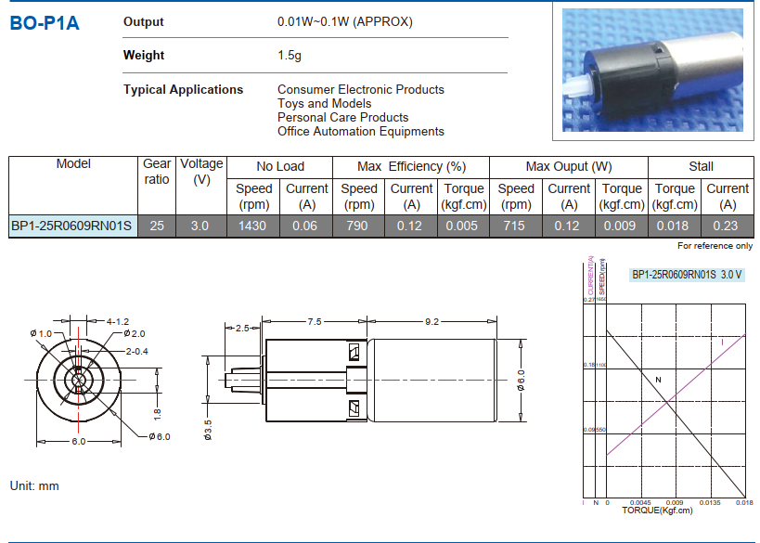Click the SPEED(rpm) vertical axis label
Screen dimensions: 760x543
point(602,278)
